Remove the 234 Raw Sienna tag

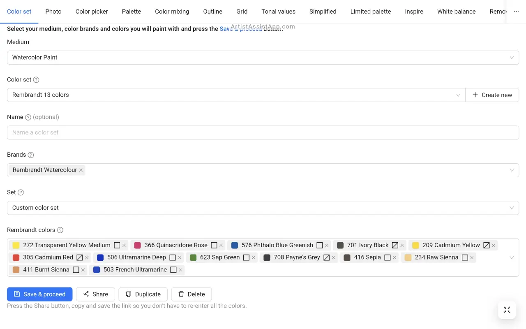click(x=472, y=258)
